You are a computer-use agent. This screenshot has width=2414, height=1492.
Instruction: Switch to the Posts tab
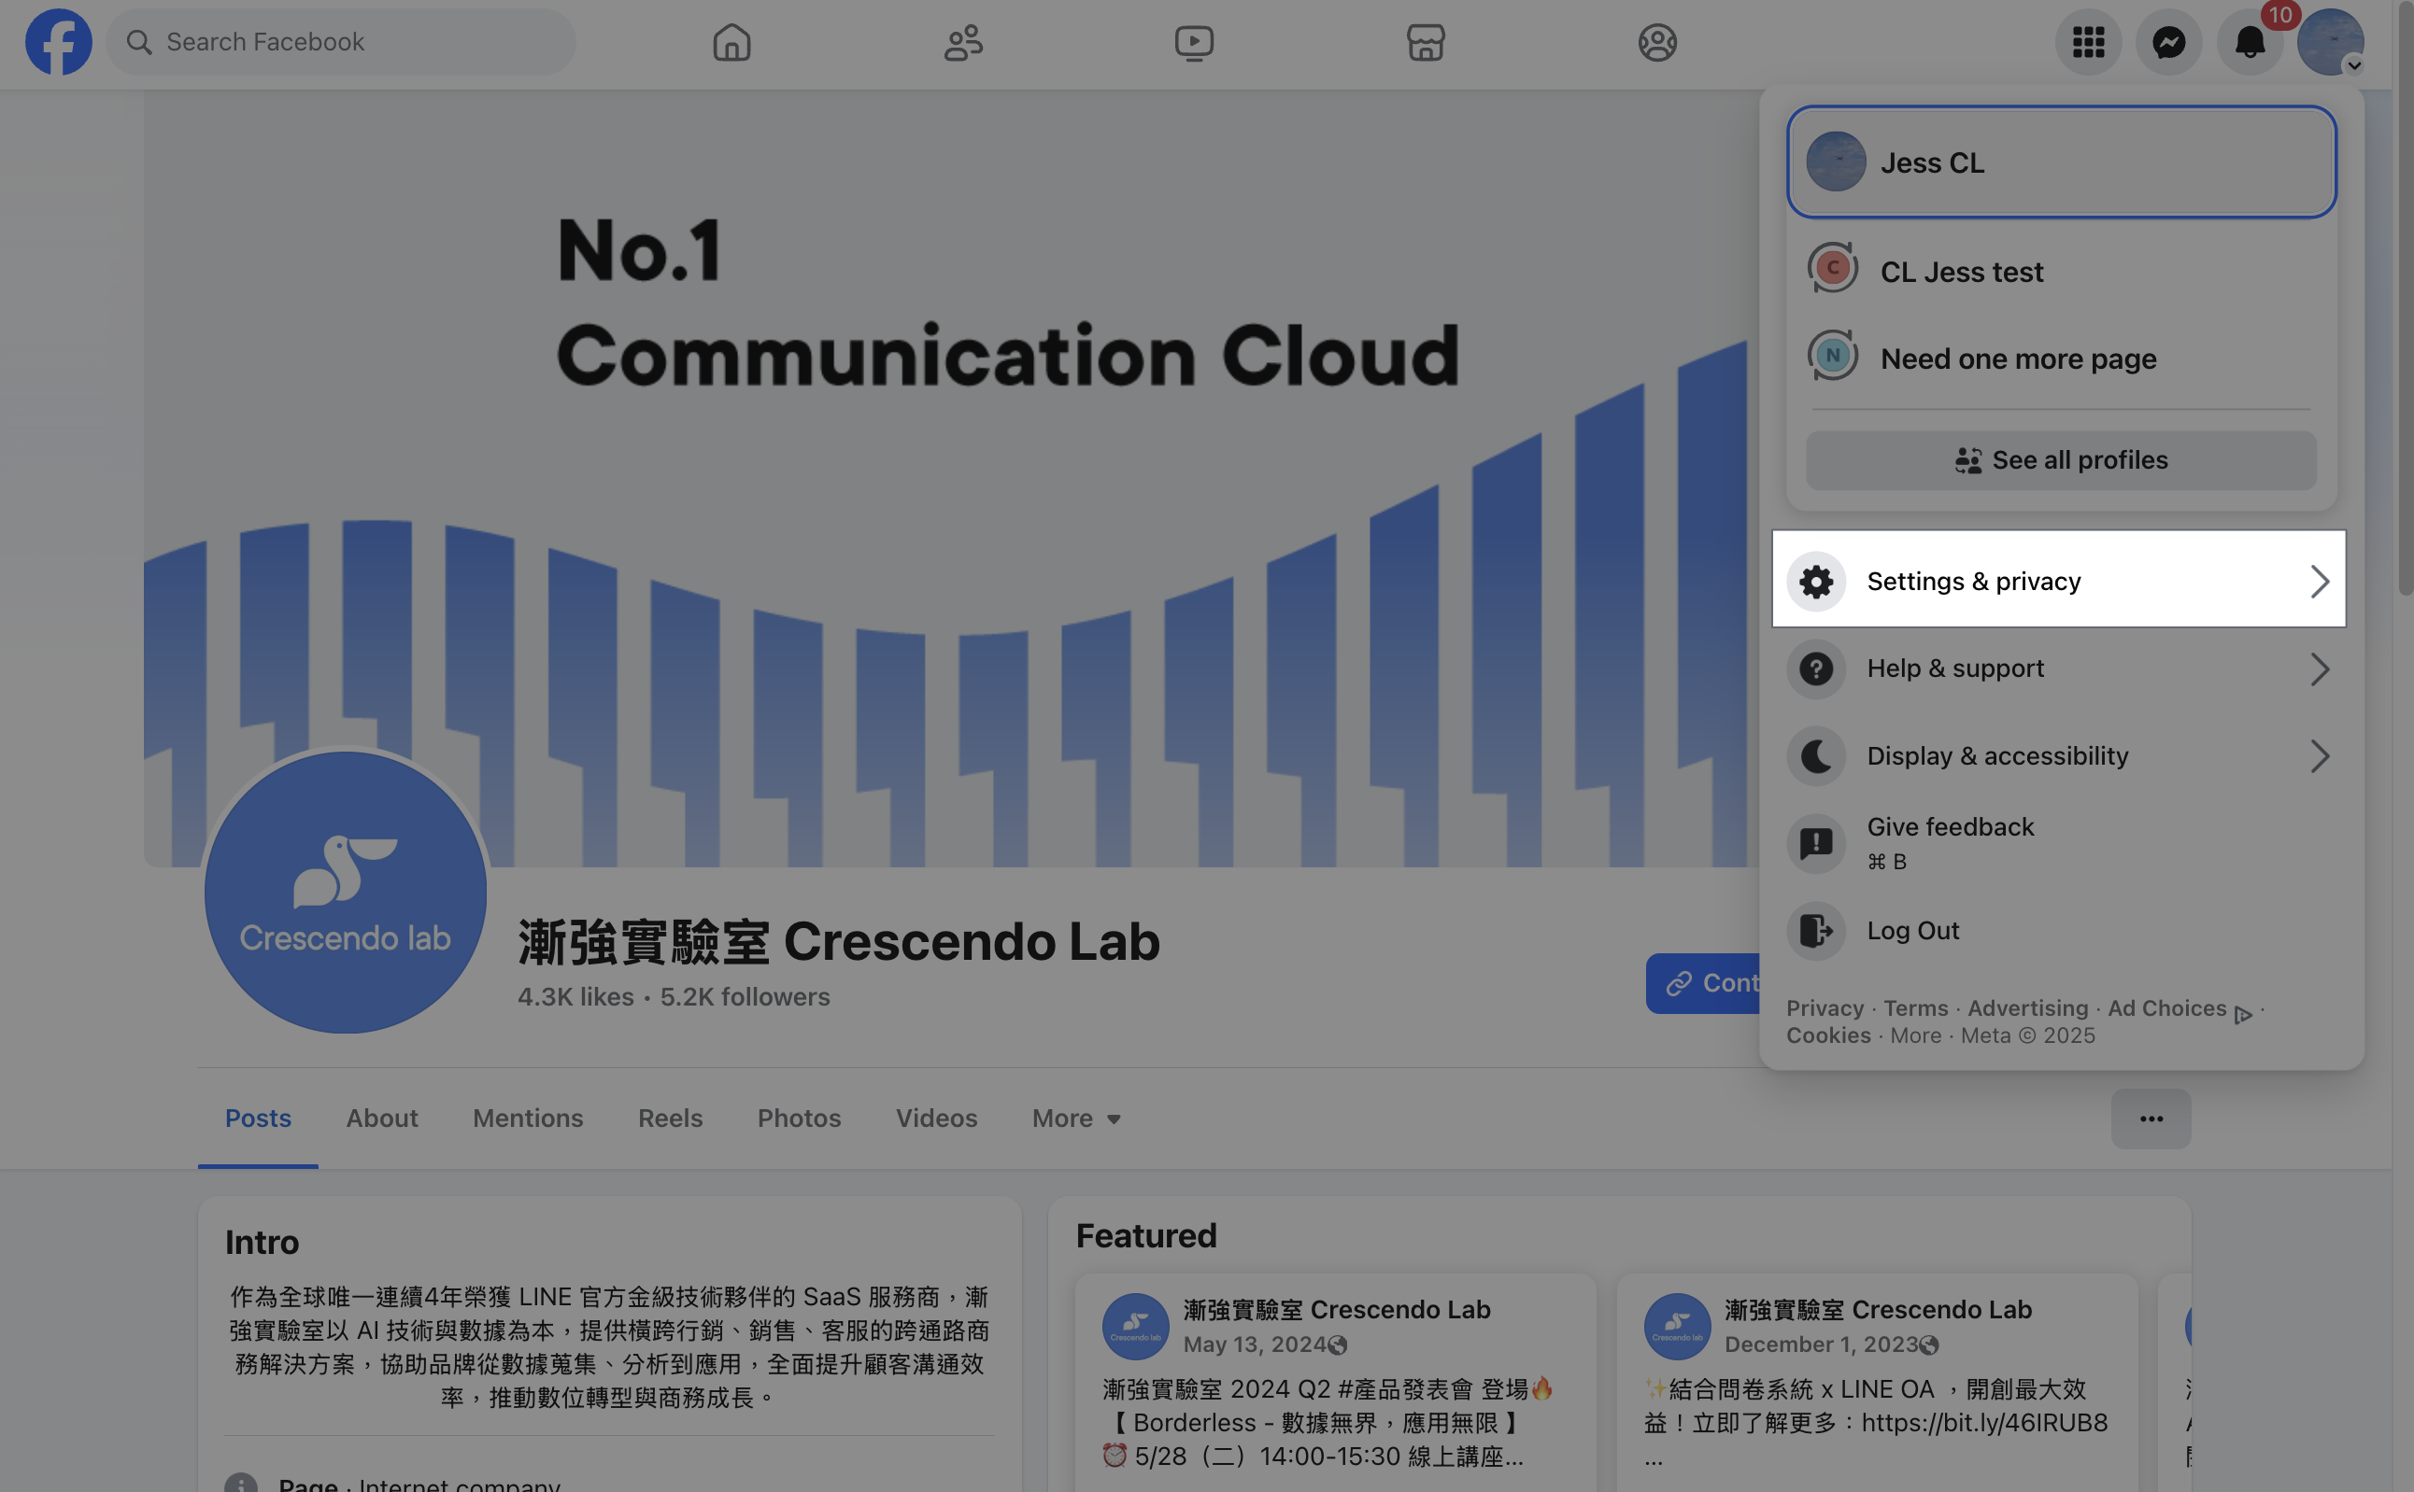tap(258, 1118)
